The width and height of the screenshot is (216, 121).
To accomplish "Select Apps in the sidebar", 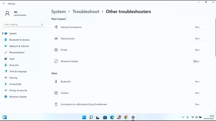I will pyautogui.click(x=24, y=59).
